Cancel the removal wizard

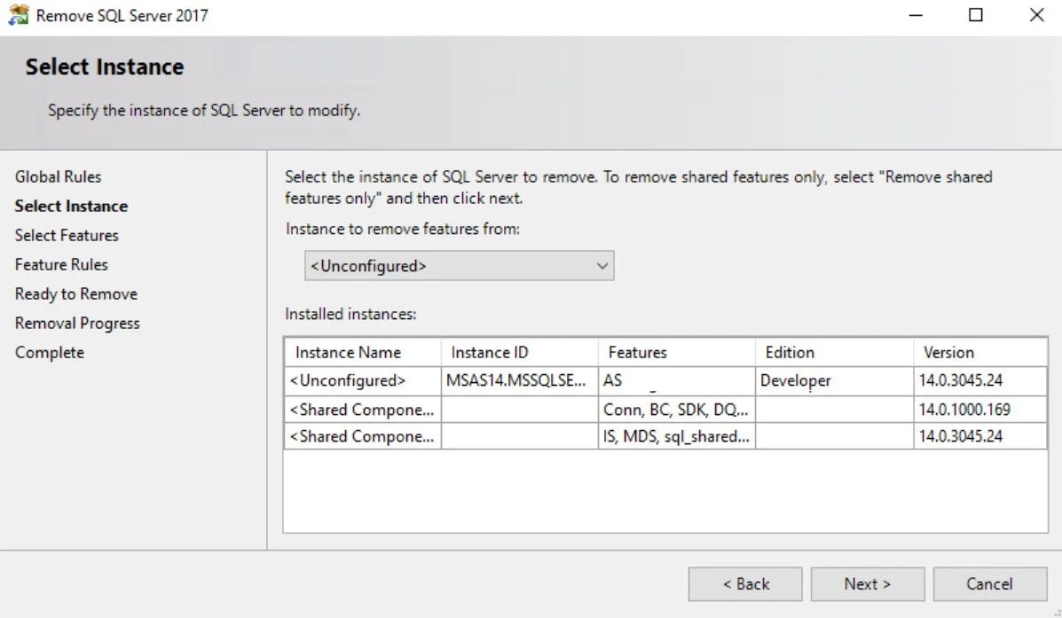(x=989, y=584)
